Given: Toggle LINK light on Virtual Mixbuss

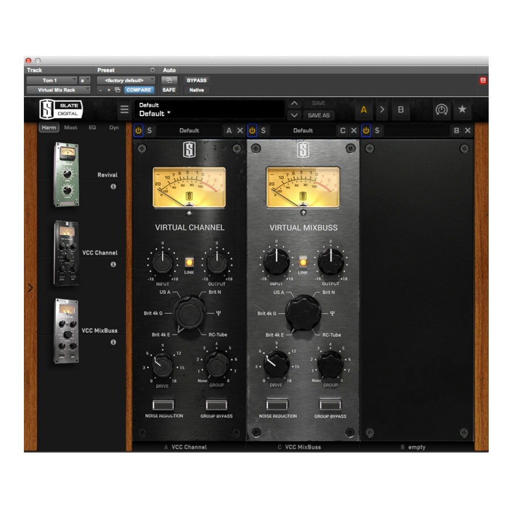Looking at the screenshot, I should (x=303, y=262).
